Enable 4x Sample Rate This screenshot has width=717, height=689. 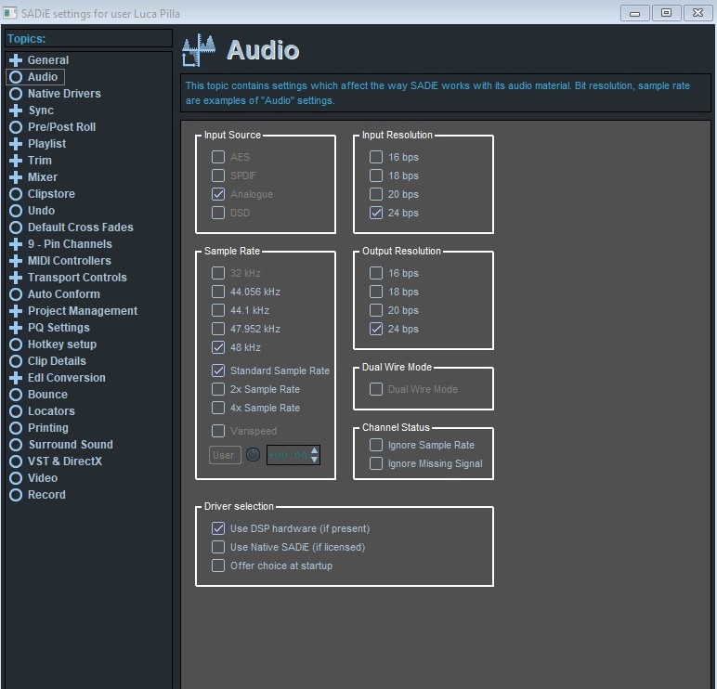click(x=218, y=408)
